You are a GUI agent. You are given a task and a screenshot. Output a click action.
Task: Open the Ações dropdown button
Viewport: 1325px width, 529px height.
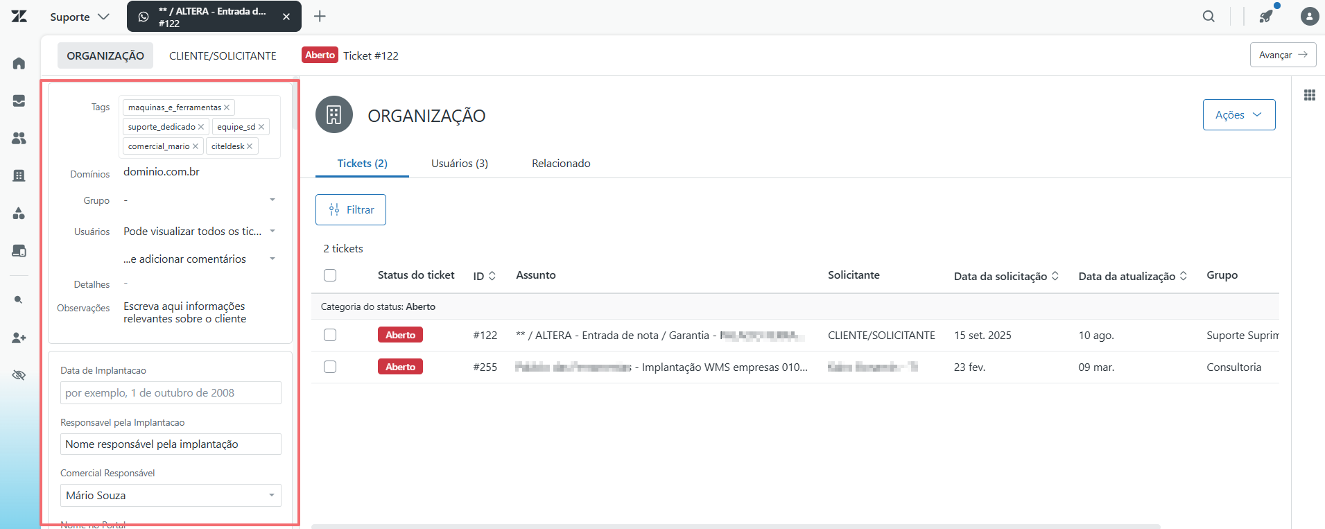1239,114
